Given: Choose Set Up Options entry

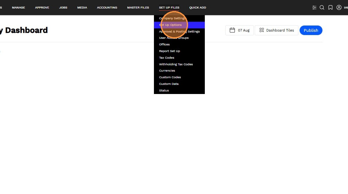Looking at the screenshot, I should (179, 25).
